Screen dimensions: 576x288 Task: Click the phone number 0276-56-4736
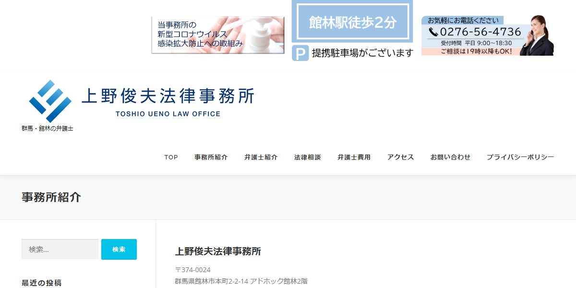pos(480,32)
